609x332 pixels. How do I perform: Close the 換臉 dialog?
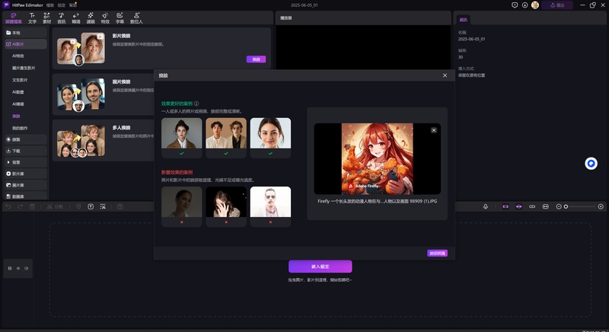coord(445,75)
